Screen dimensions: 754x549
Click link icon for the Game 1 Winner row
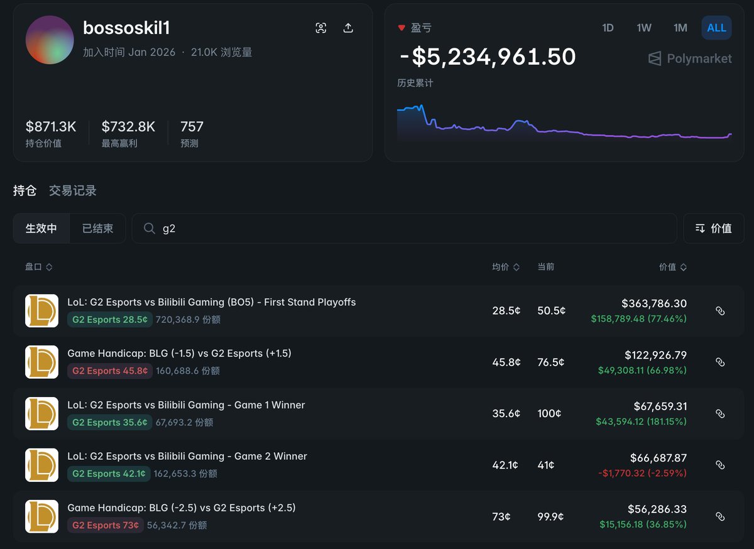tap(721, 414)
